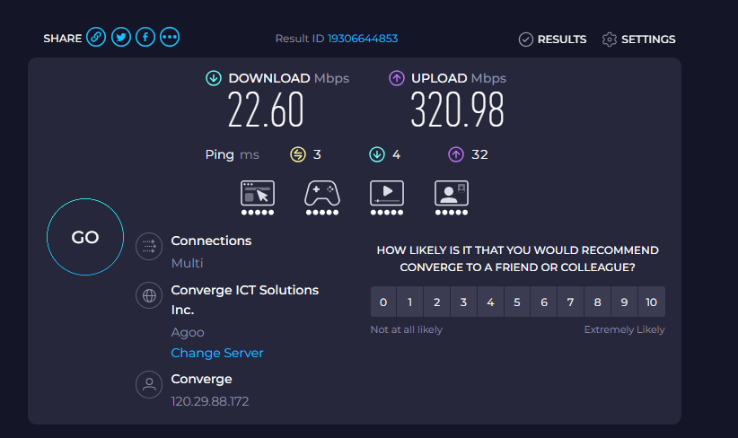Click the Connections multi icon
The image size is (738, 438).
pos(149,246)
